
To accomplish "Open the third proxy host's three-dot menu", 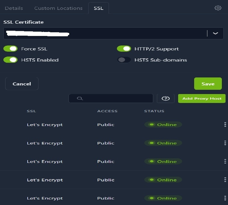I will [225, 161].
